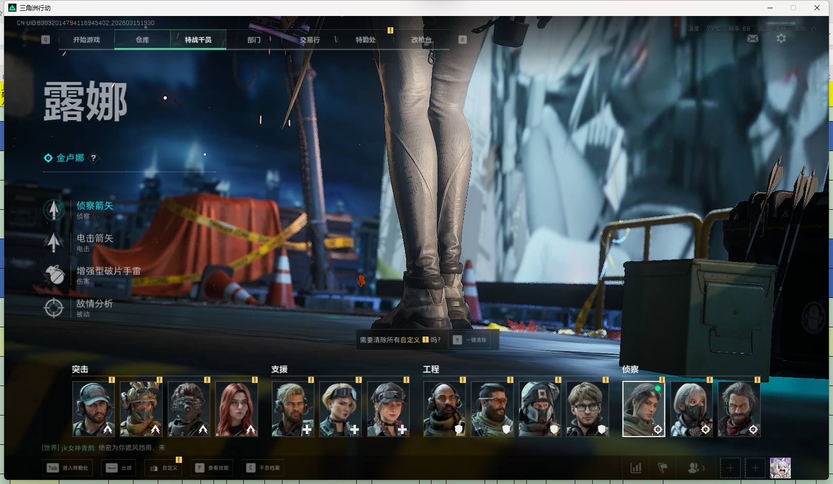
Task: Click the 一键清除 button
Action: click(470, 340)
